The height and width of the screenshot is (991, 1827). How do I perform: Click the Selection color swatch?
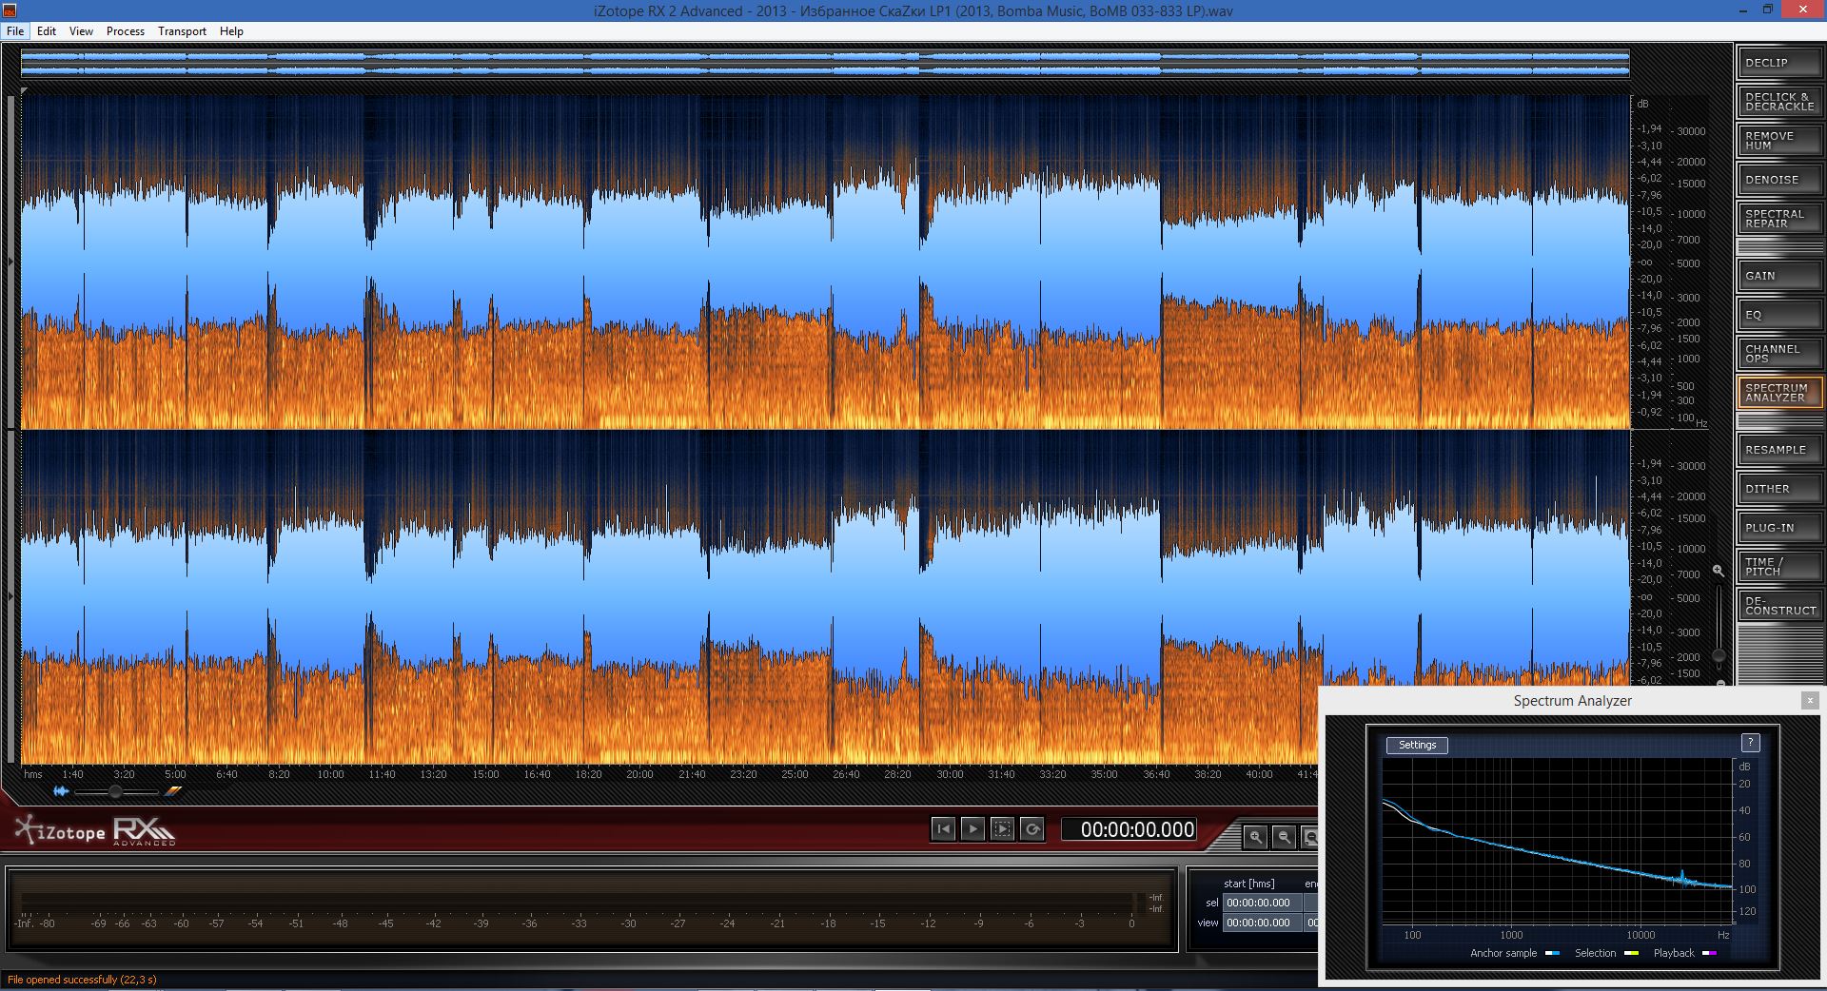coord(1631,953)
